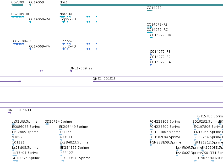The width and height of the screenshot is (223, 162).
Task: Select the CG14072-RC transcript label
Action: 157,30
